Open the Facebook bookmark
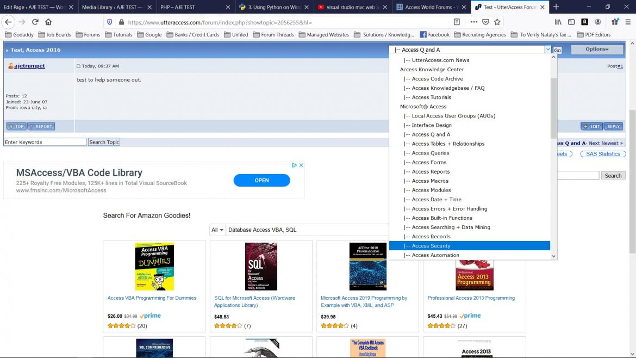Screen dimensions: 636x358 [434, 34]
